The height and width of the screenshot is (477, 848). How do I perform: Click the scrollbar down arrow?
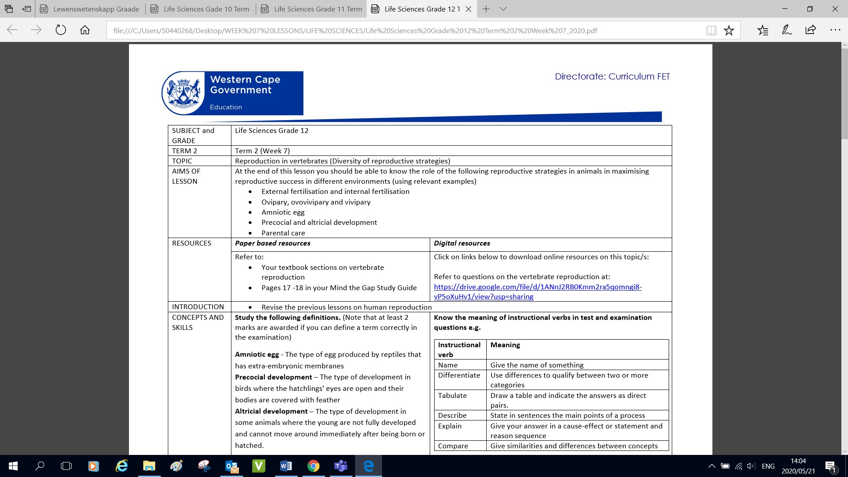click(x=844, y=451)
